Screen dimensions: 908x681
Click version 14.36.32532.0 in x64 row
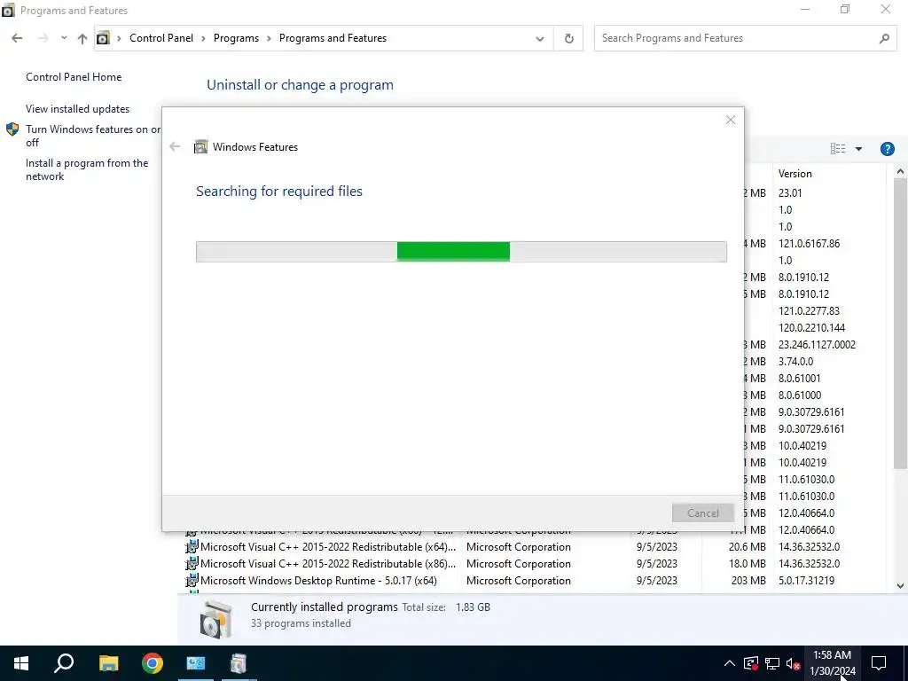point(809,546)
